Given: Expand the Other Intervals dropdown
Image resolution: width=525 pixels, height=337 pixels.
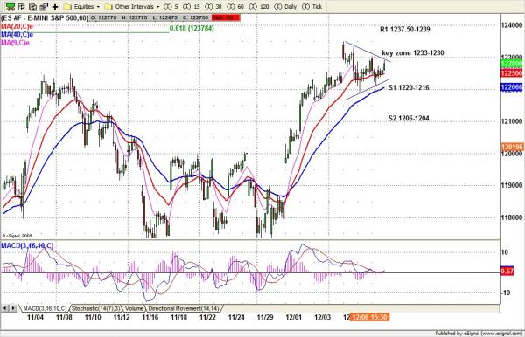Looking at the screenshot, I should (x=132, y=7).
